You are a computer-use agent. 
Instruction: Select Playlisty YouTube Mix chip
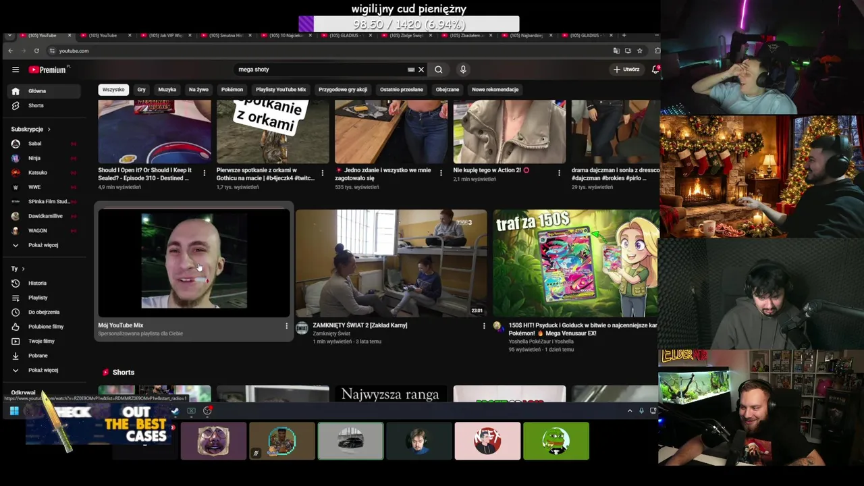(x=281, y=89)
